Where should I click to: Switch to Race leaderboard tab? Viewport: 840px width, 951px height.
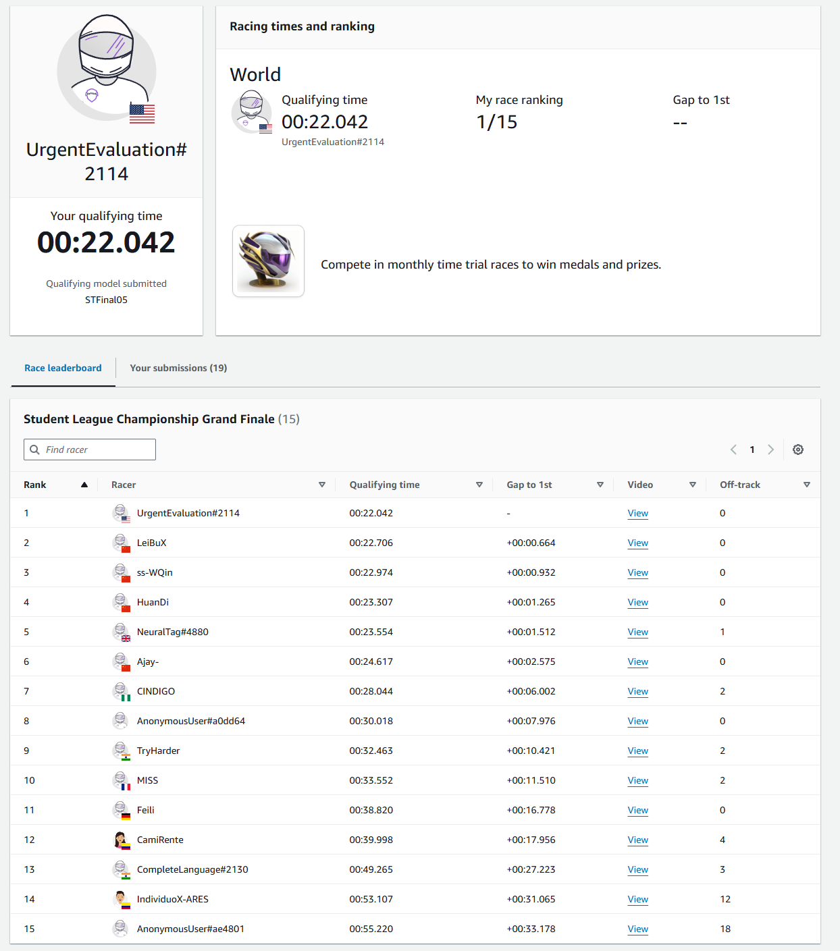(x=63, y=368)
